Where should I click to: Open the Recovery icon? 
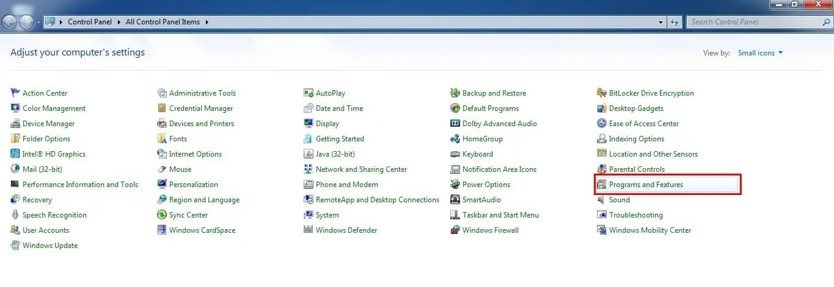(x=15, y=199)
